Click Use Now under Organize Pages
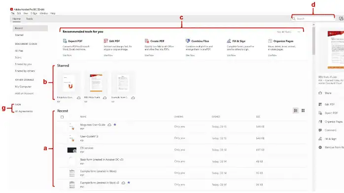 272,56
